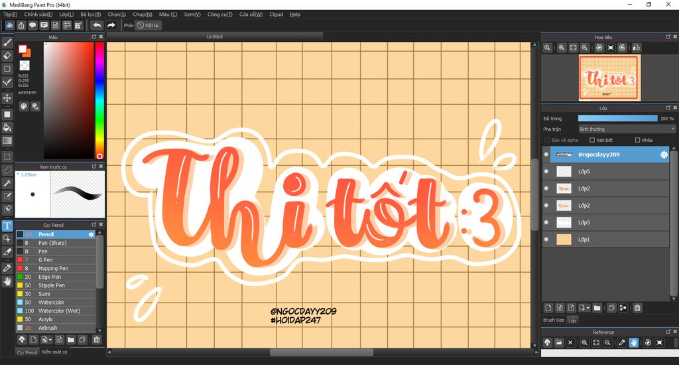The width and height of the screenshot is (679, 365).
Task: Switch to the Lớp tab next to Brush Size
Action: point(572,321)
